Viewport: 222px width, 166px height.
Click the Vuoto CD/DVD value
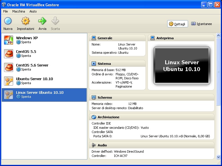[145, 128]
